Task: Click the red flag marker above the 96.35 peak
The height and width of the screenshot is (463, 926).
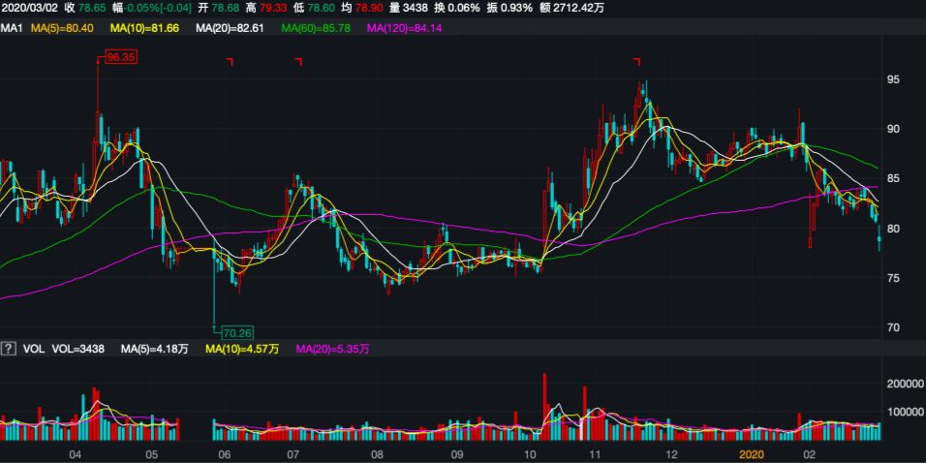Action: [98, 61]
